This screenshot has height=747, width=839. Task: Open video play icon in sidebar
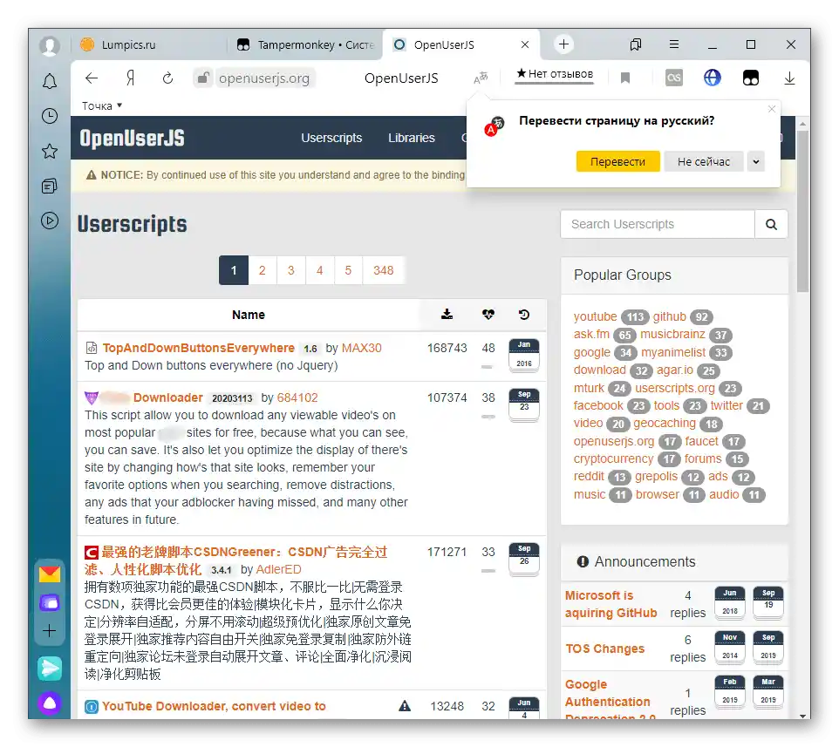tap(49, 221)
